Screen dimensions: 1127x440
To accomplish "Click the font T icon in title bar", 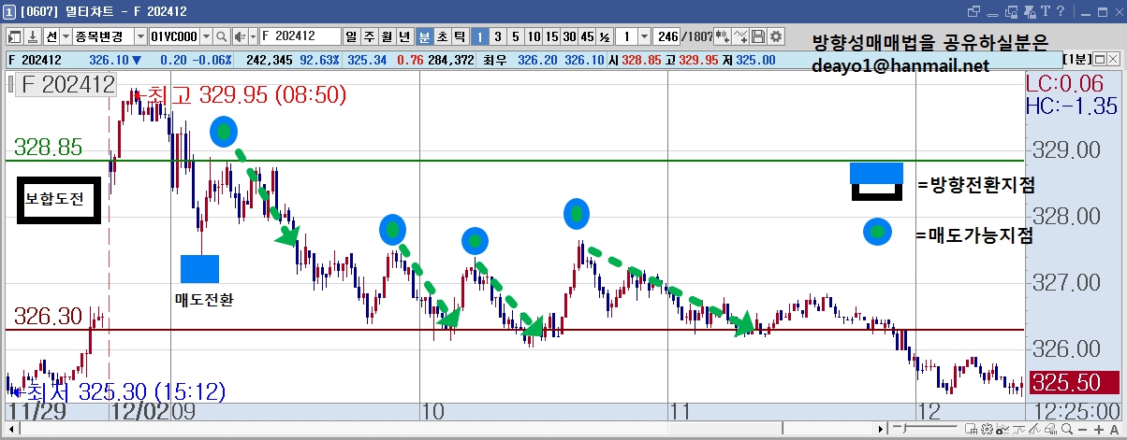I will 1045,12.
